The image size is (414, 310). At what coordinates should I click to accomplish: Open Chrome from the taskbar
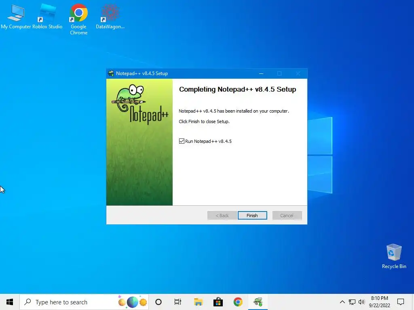point(238,302)
